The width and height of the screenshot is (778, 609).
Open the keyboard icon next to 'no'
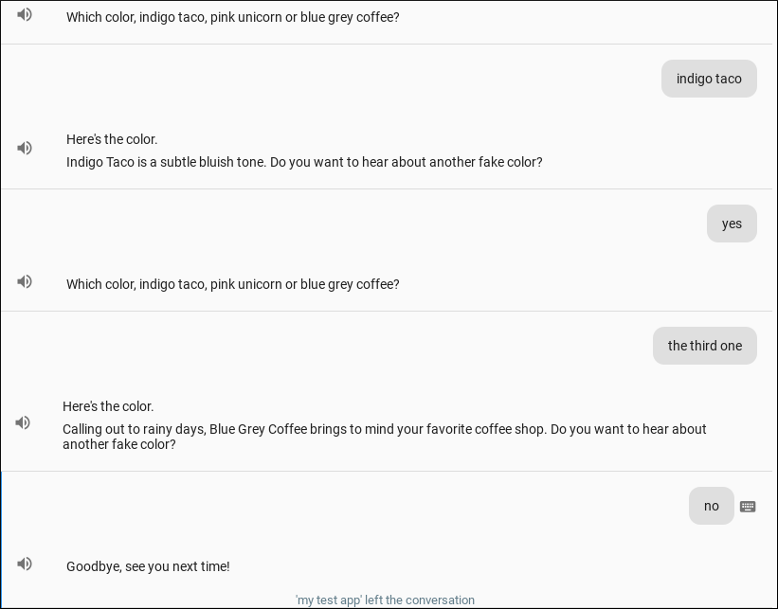coord(748,507)
